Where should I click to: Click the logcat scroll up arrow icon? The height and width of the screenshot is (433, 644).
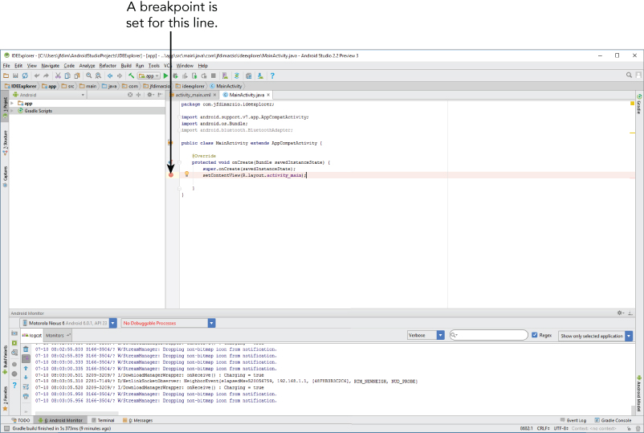point(26,369)
